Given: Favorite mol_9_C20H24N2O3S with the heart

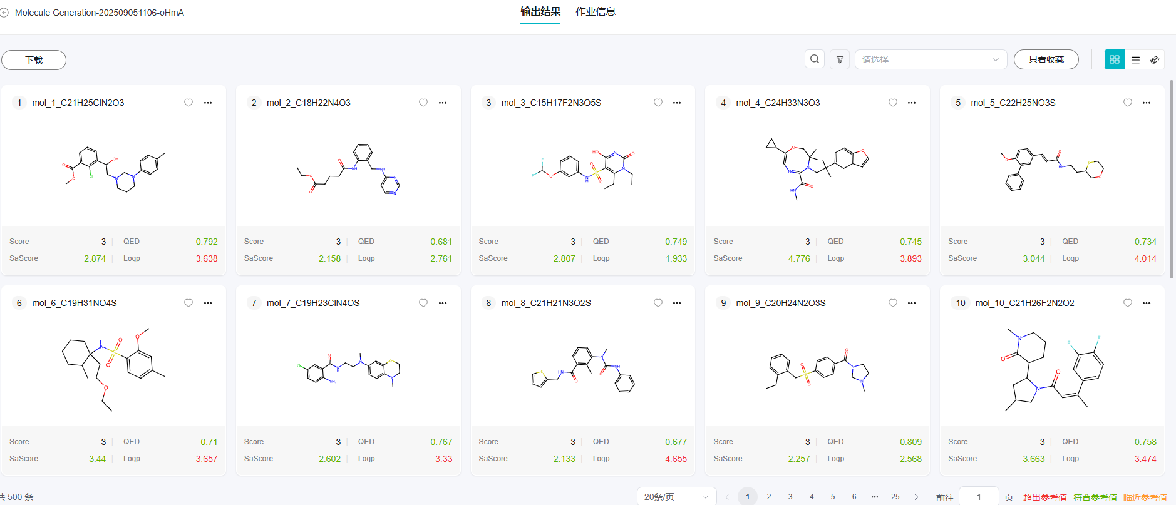Looking at the screenshot, I should click(x=893, y=303).
